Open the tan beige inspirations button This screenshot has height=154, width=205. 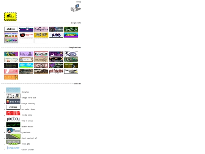pyautogui.click(x=41, y=60)
